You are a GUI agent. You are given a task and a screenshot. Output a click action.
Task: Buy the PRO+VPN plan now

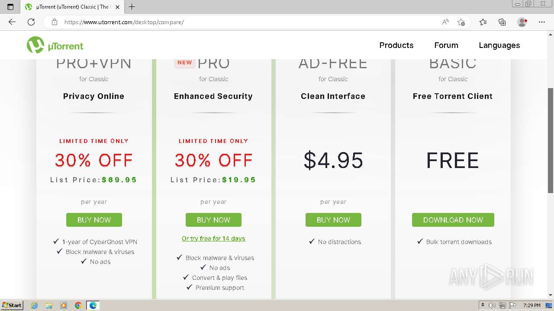point(94,220)
